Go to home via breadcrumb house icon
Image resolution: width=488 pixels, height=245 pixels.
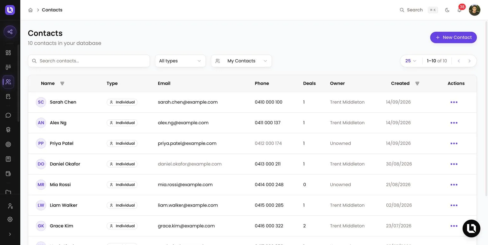pos(30,10)
